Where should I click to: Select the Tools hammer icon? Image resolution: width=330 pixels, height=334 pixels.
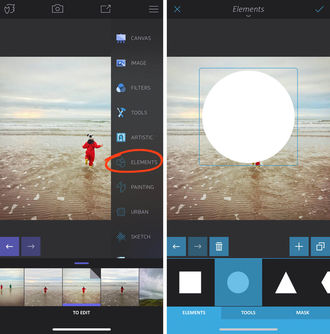coord(121,113)
